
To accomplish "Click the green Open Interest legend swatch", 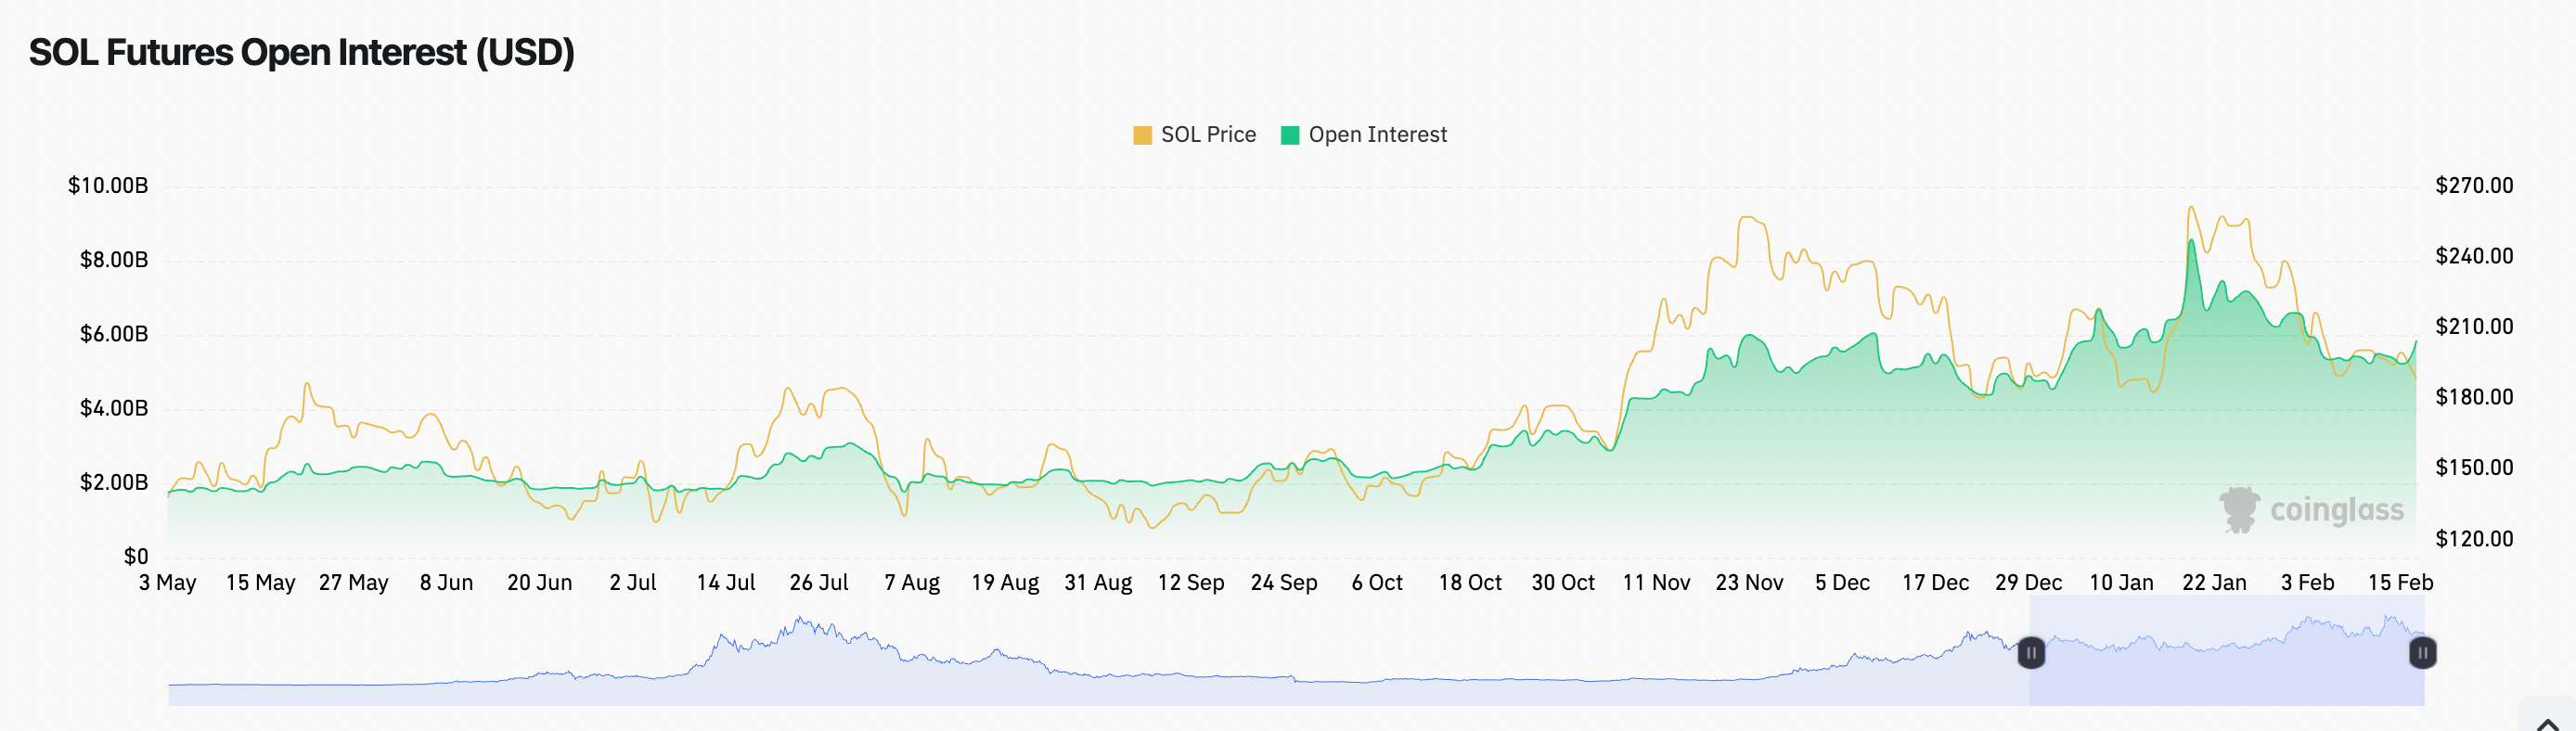I will (x=1290, y=135).
